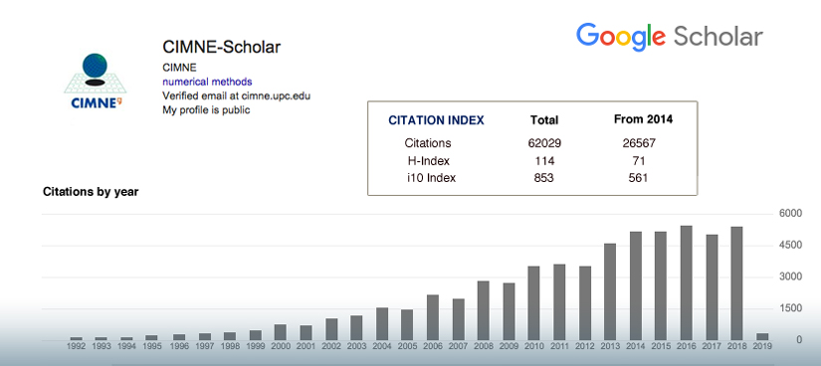Click the 2014 citations bar
This screenshot has height=366, width=821.
pyautogui.click(x=636, y=285)
